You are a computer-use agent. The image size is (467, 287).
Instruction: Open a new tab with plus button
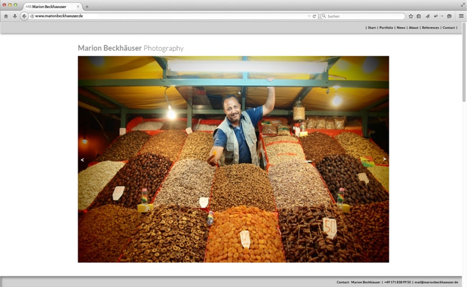[x=87, y=6]
